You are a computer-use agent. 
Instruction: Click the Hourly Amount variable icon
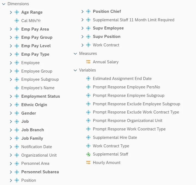click(x=88, y=163)
